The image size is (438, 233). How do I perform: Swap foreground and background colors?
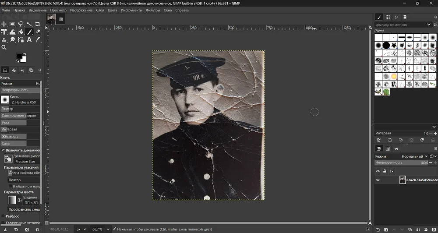25,54
